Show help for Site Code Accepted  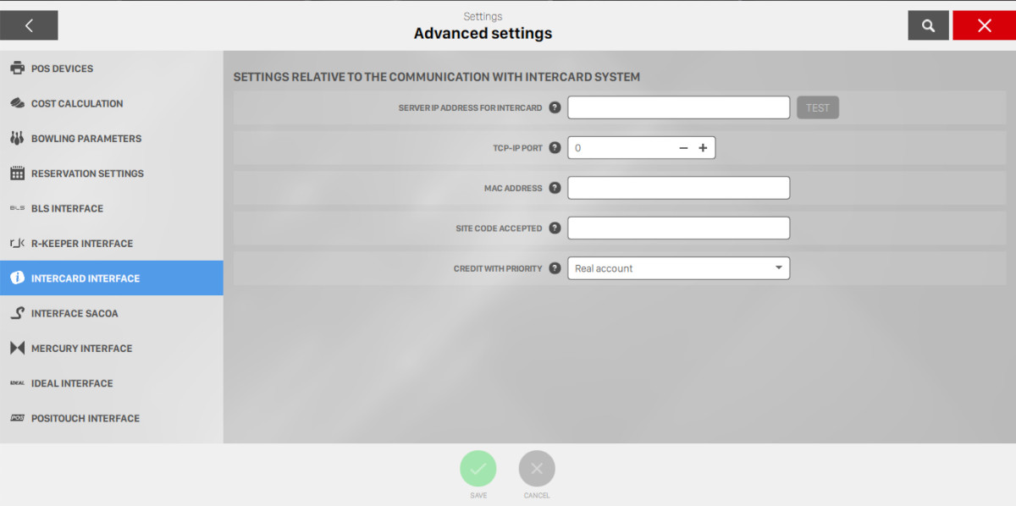(555, 228)
